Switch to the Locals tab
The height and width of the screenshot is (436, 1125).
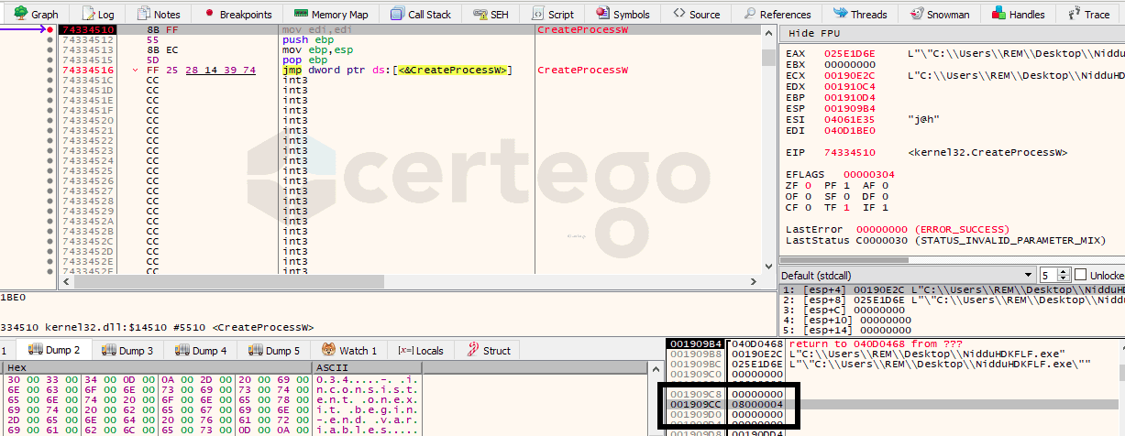tap(420, 350)
